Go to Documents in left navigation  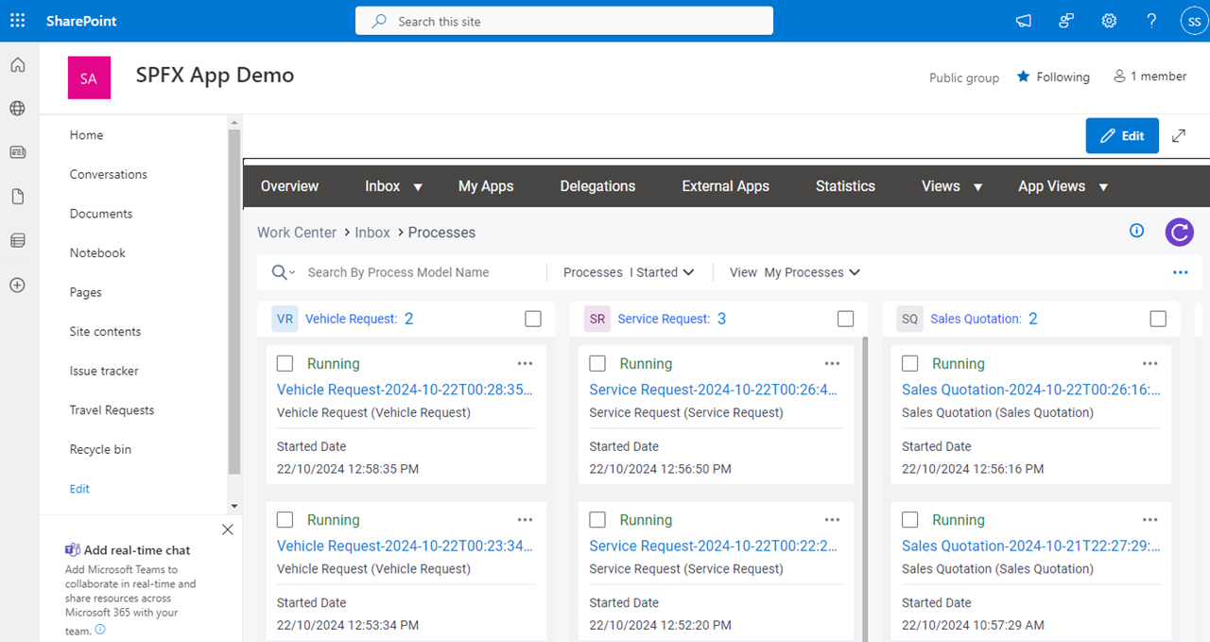[101, 214]
